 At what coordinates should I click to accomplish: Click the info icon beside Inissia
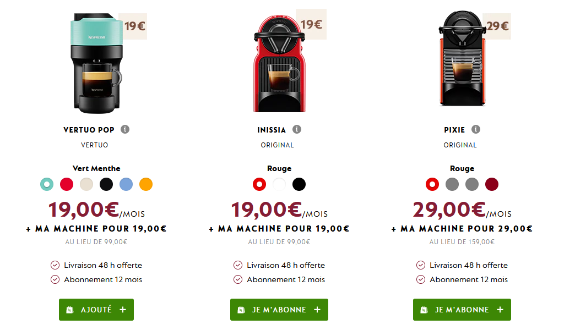point(297,130)
